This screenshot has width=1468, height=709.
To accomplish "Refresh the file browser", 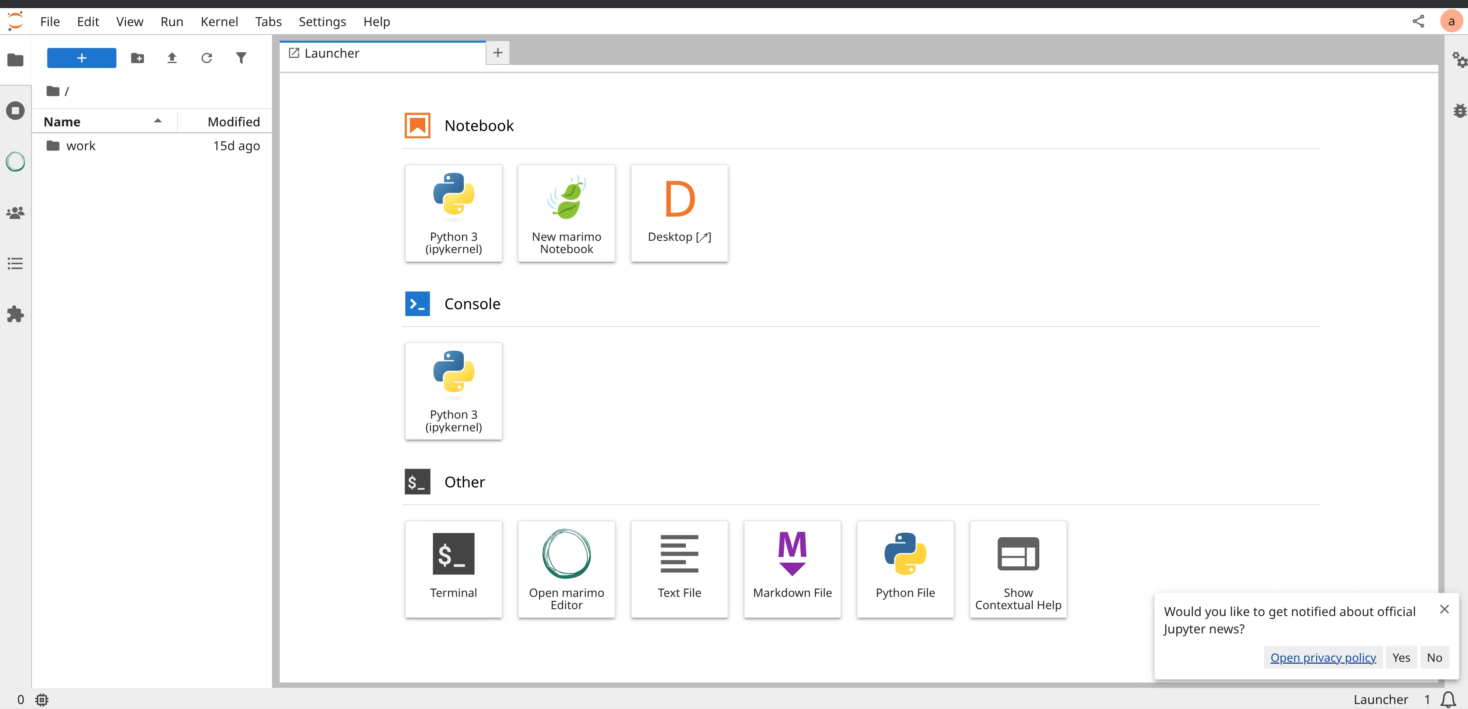I will coord(206,58).
